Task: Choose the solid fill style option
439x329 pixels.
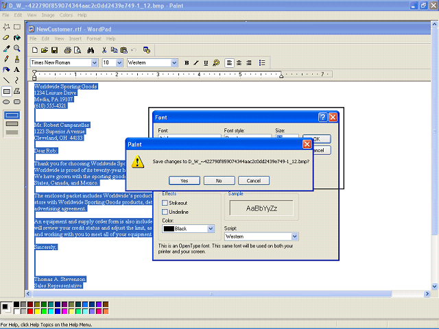Action: click(x=12, y=132)
